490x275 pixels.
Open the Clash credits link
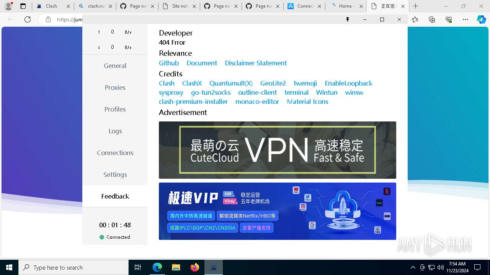(x=167, y=83)
